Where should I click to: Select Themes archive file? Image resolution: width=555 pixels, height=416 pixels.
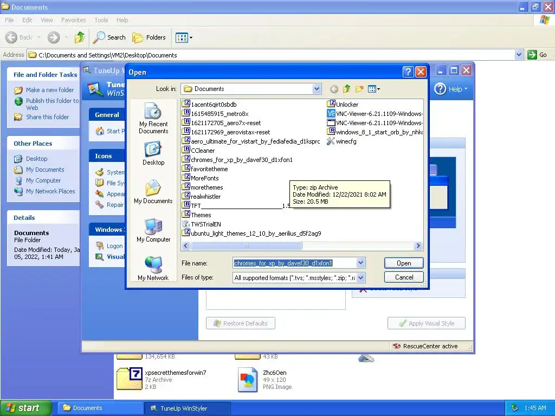click(197, 214)
